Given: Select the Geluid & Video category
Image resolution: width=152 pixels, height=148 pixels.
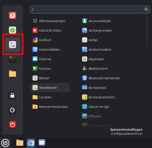Looking at the screenshot, I should pyautogui.click(x=50, y=30).
